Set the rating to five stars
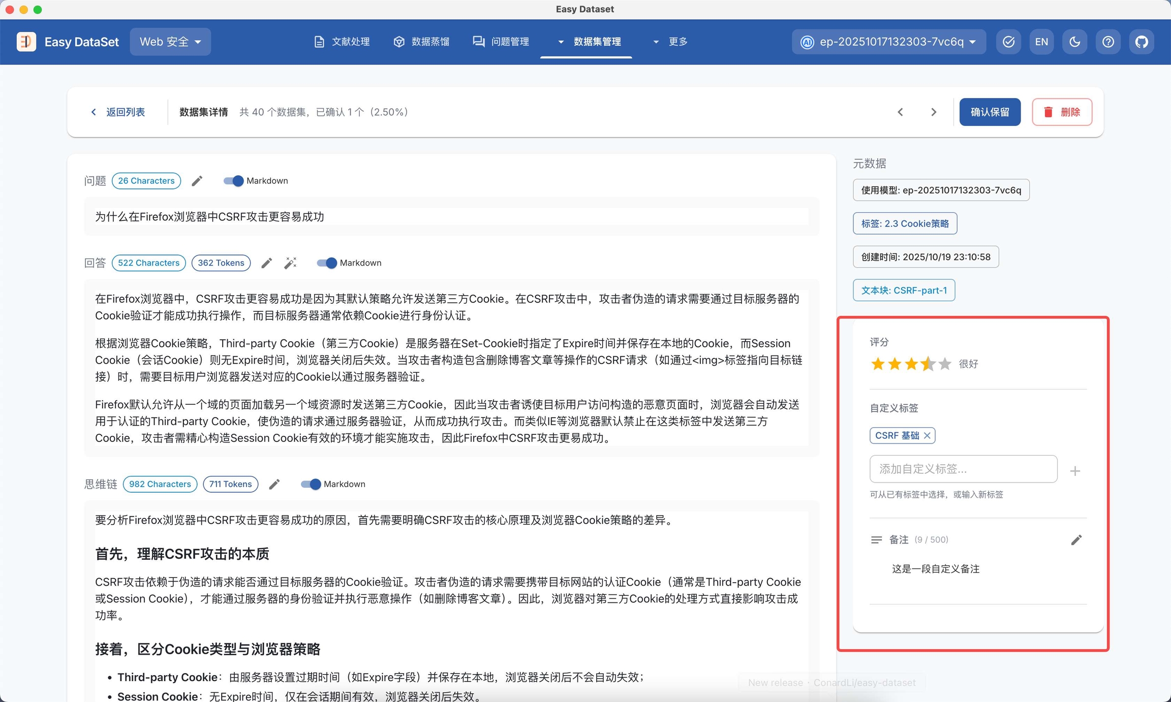This screenshot has height=702, width=1171. (945, 364)
